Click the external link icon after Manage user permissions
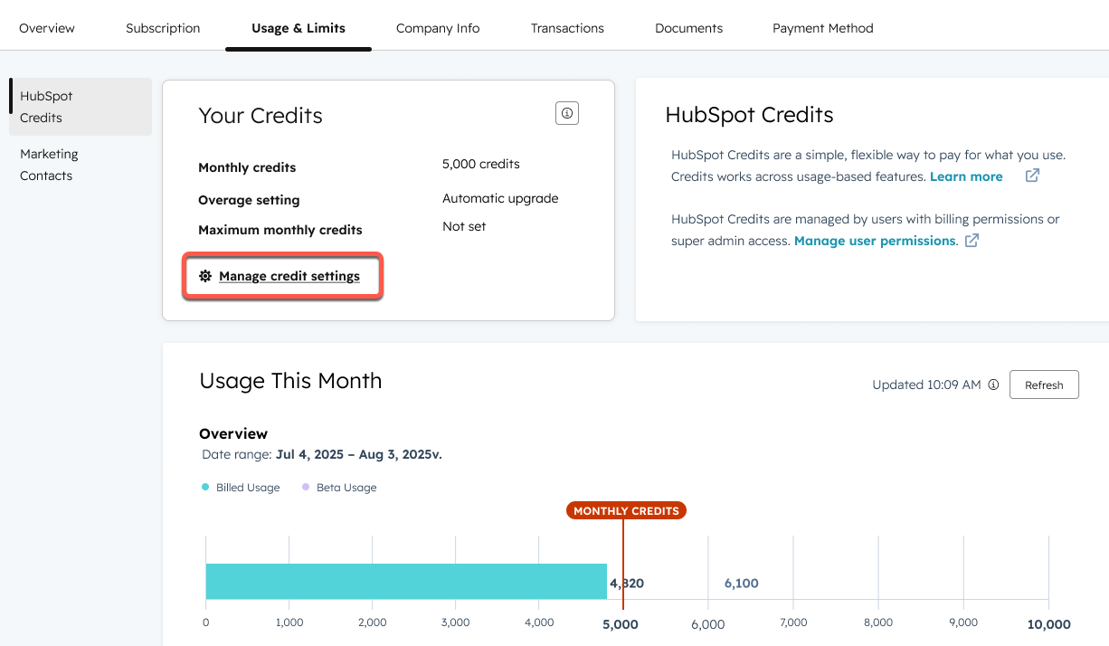Image resolution: width=1109 pixels, height=646 pixels. point(972,241)
